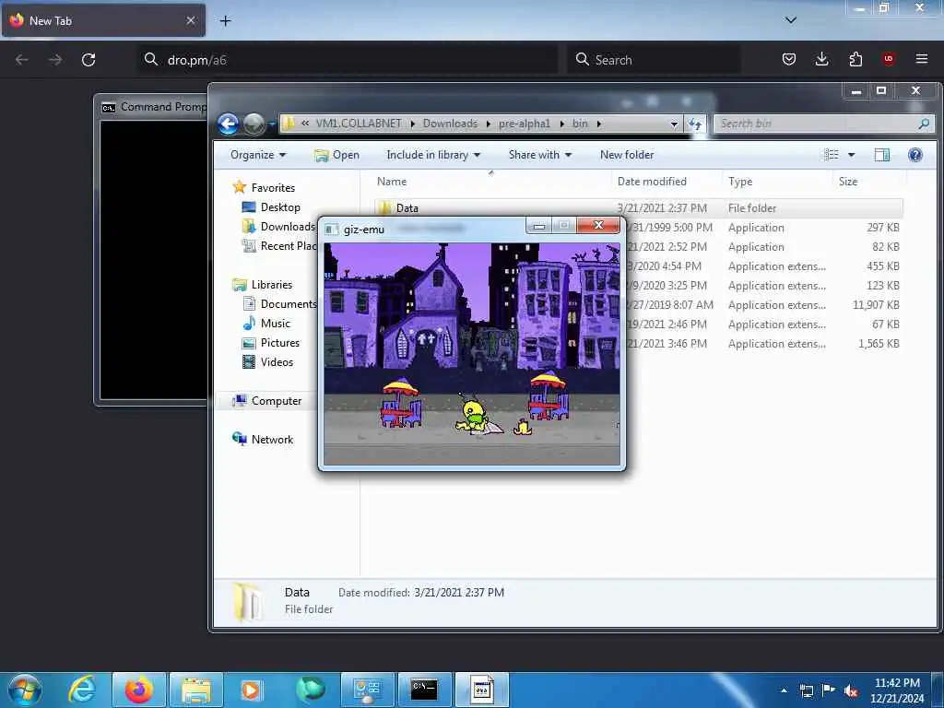
Task: Open the Action Center flag icon
Action: (x=829, y=690)
